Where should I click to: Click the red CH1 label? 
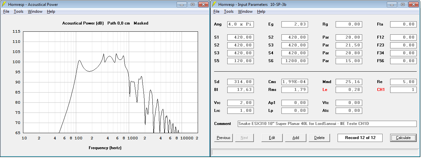[381, 90]
